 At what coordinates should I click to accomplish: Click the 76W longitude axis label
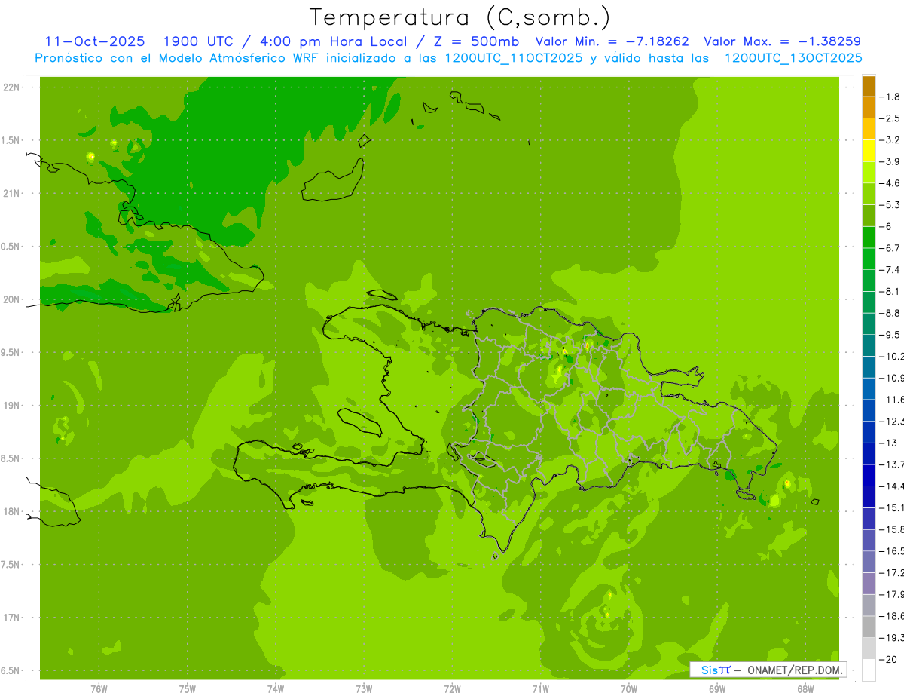pos(99,688)
